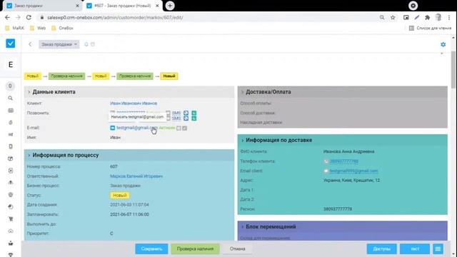Collapse the Блок перемещений section

point(242,227)
